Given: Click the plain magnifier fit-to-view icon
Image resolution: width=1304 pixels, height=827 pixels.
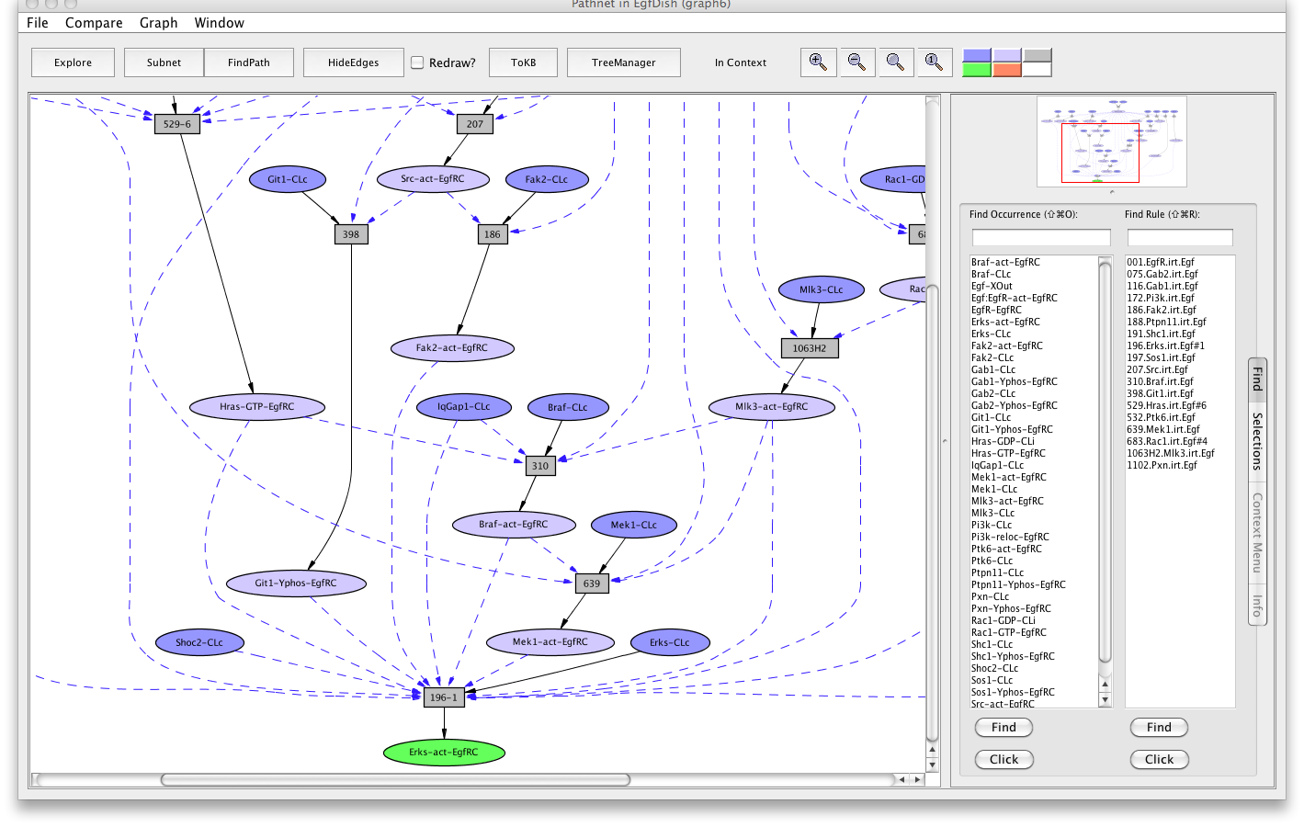Looking at the screenshot, I should 895,62.
